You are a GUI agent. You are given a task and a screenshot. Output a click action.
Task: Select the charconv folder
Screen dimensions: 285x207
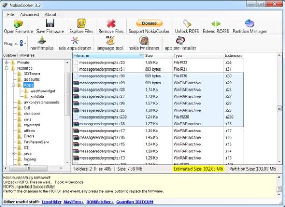(32, 114)
